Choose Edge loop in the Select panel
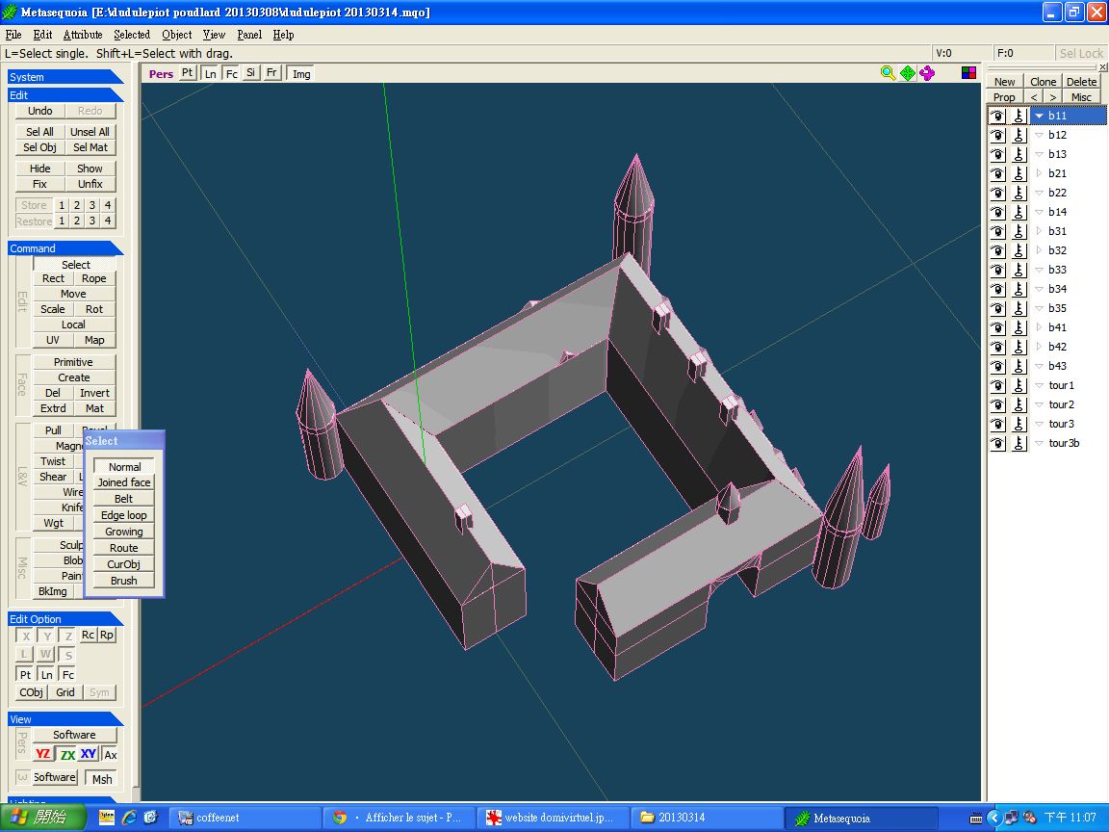 pos(124,515)
